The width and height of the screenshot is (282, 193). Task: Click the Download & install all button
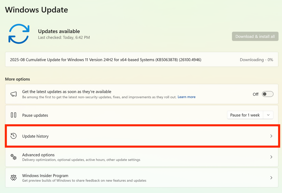(255, 36)
